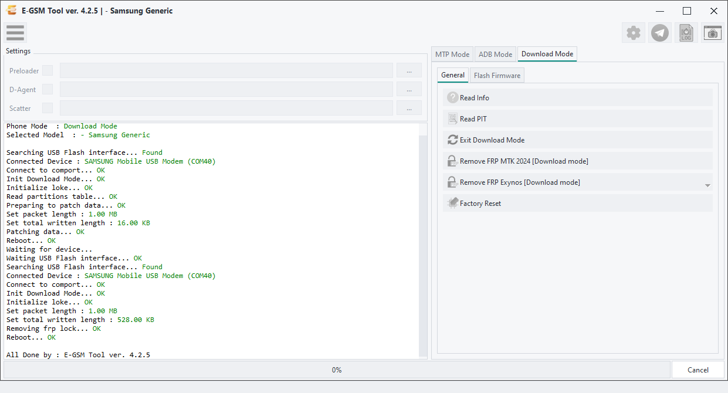Viewport: 728px width, 393px height.
Task: Click the E-GSM Tool app logo
Action: (x=11, y=11)
